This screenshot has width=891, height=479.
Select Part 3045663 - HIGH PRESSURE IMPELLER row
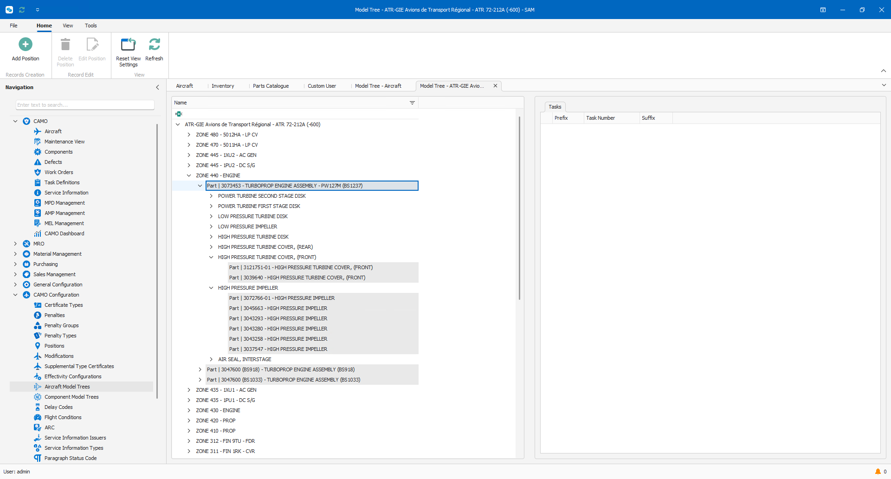pyautogui.click(x=323, y=308)
